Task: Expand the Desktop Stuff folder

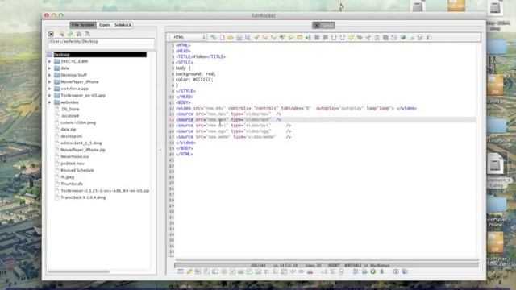Action: tap(50, 75)
